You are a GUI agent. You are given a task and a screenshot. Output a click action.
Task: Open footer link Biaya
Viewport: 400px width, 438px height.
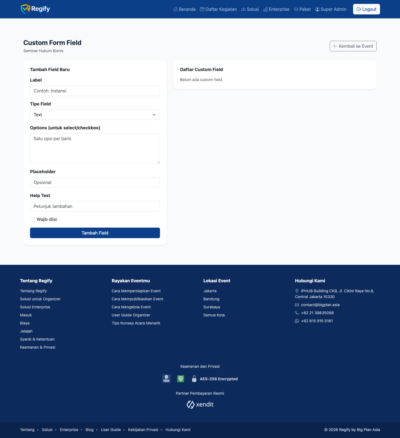25,323
